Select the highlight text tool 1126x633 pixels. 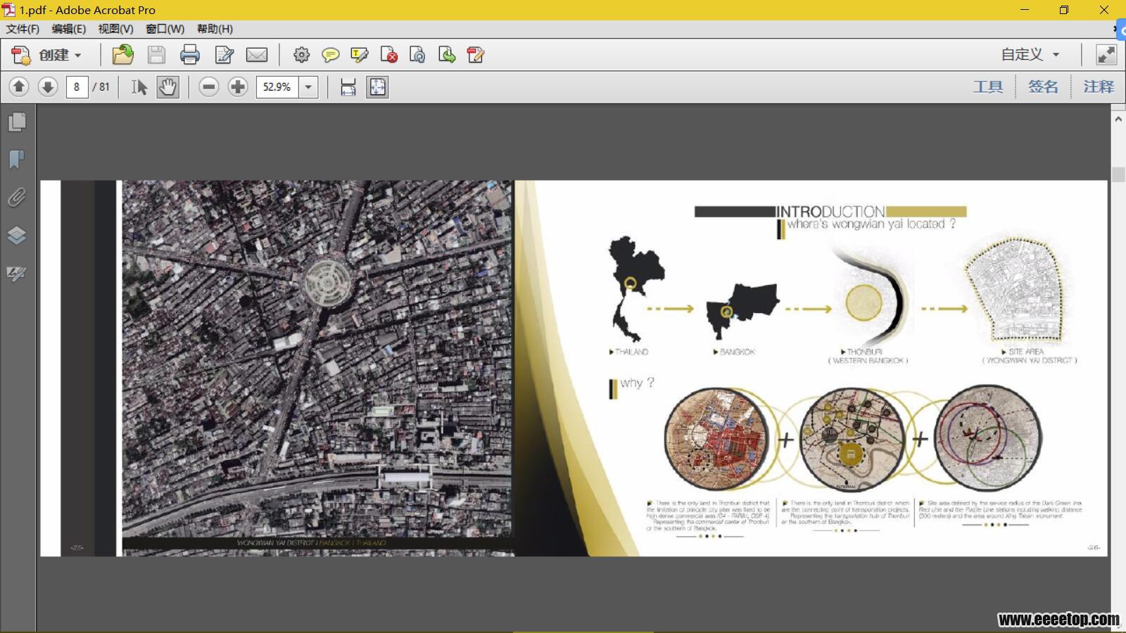click(360, 55)
